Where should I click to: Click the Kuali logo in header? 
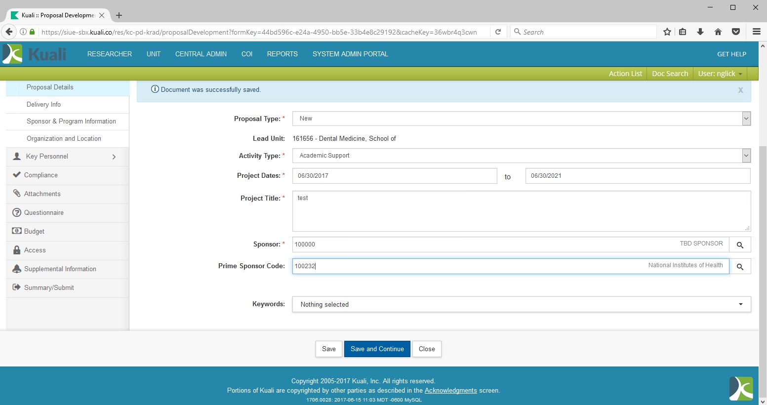[x=35, y=54]
